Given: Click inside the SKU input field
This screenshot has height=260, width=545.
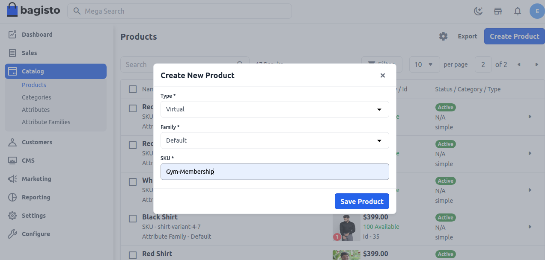Looking at the screenshot, I should pyautogui.click(x=274, y=171).
